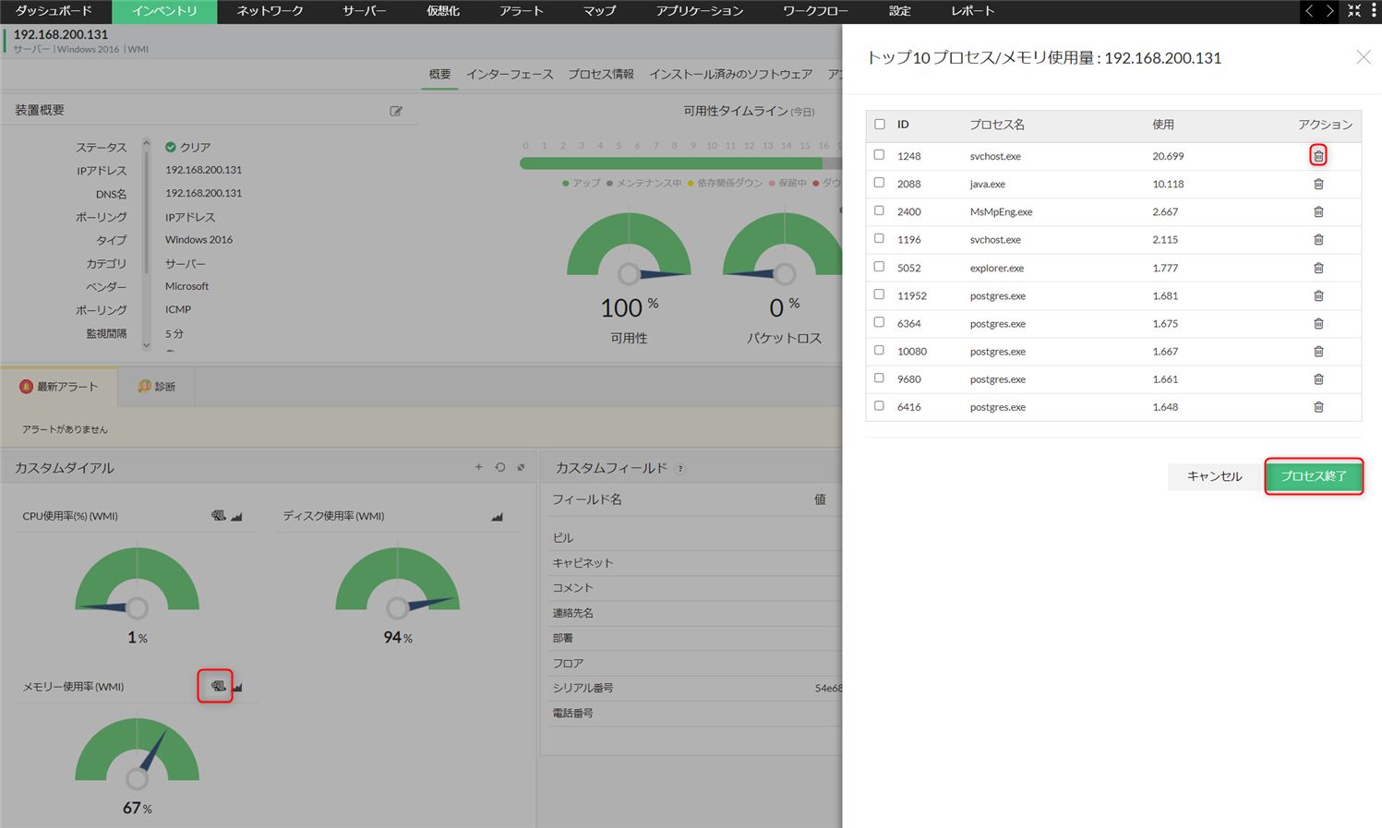Open graph icon for ディスク使用率 dial
This screenshot has height=828, width=1382.
(x=497, y=516)
